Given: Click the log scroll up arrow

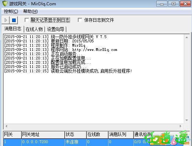Looking at the screenshot, I should coord(187,37).
